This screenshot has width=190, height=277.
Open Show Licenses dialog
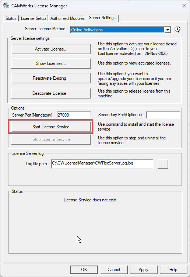click(x=51, y=63)
